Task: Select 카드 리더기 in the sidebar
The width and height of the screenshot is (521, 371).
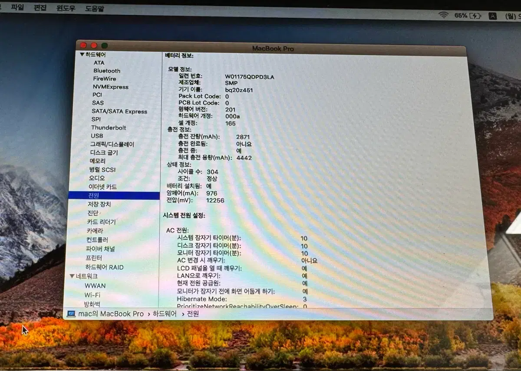Action: (101, 222)
